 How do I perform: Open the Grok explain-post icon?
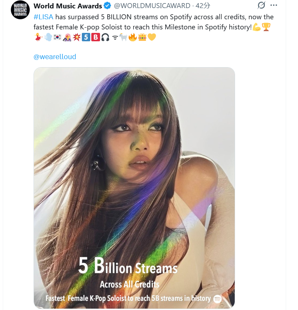pyautogui.click(x=261, y=5)
